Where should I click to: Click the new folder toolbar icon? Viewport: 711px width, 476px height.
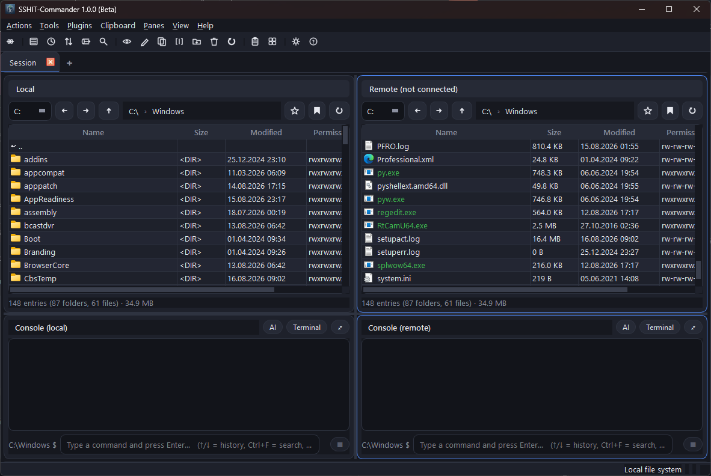(197, 41)
